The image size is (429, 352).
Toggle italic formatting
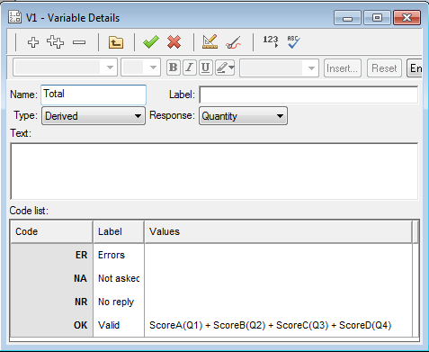pyautogui.click(x=190, y=68)
